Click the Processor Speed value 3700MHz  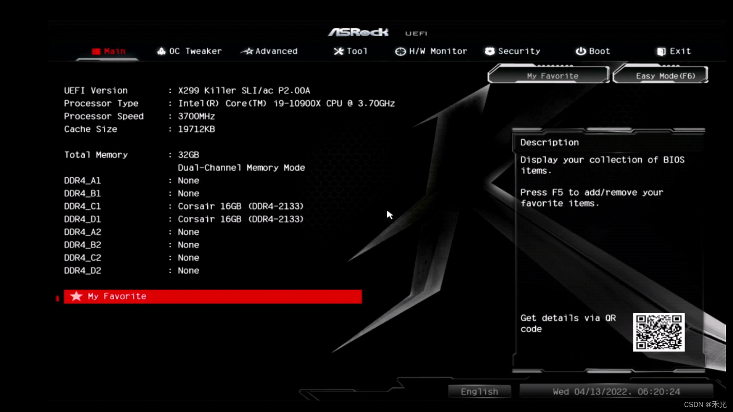196,116
